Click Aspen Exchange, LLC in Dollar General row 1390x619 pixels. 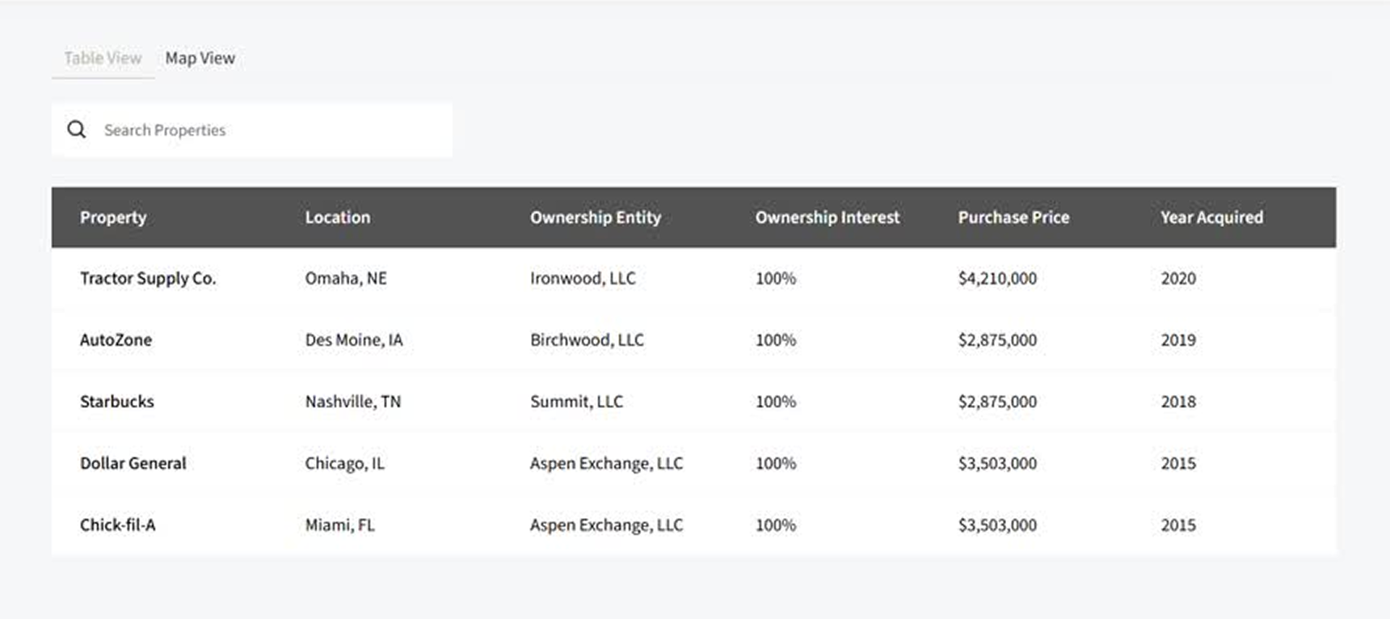pos(607,463)
